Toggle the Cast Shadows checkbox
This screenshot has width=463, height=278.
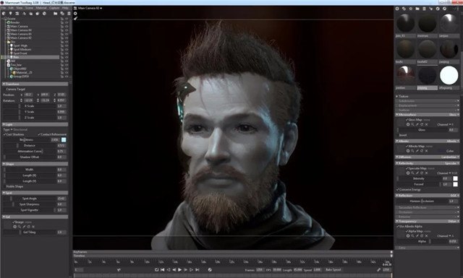5,134
